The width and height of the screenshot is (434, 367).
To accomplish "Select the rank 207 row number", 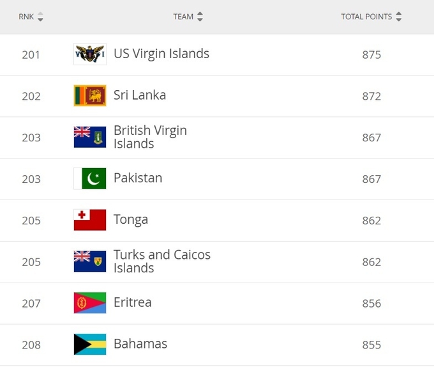I will tap(31, 304).
